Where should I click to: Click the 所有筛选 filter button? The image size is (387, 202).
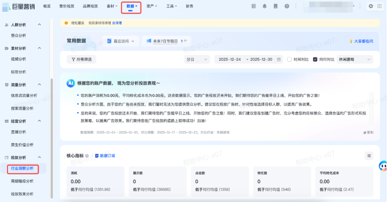[82, 59]
